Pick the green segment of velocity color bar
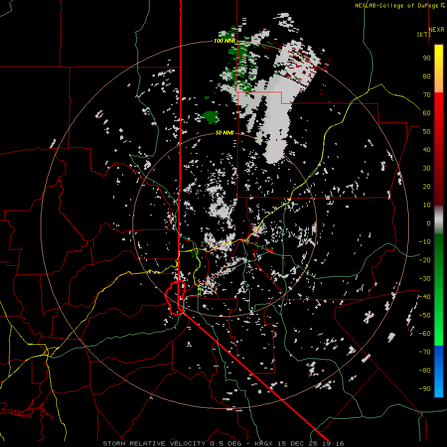The height and width of the screenshot is (447, 447). [439, 290]
